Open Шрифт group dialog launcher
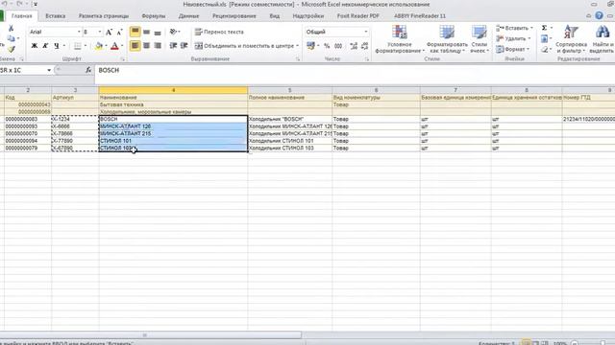The height and width of the screenshot is (345, 615). point(123,59)
